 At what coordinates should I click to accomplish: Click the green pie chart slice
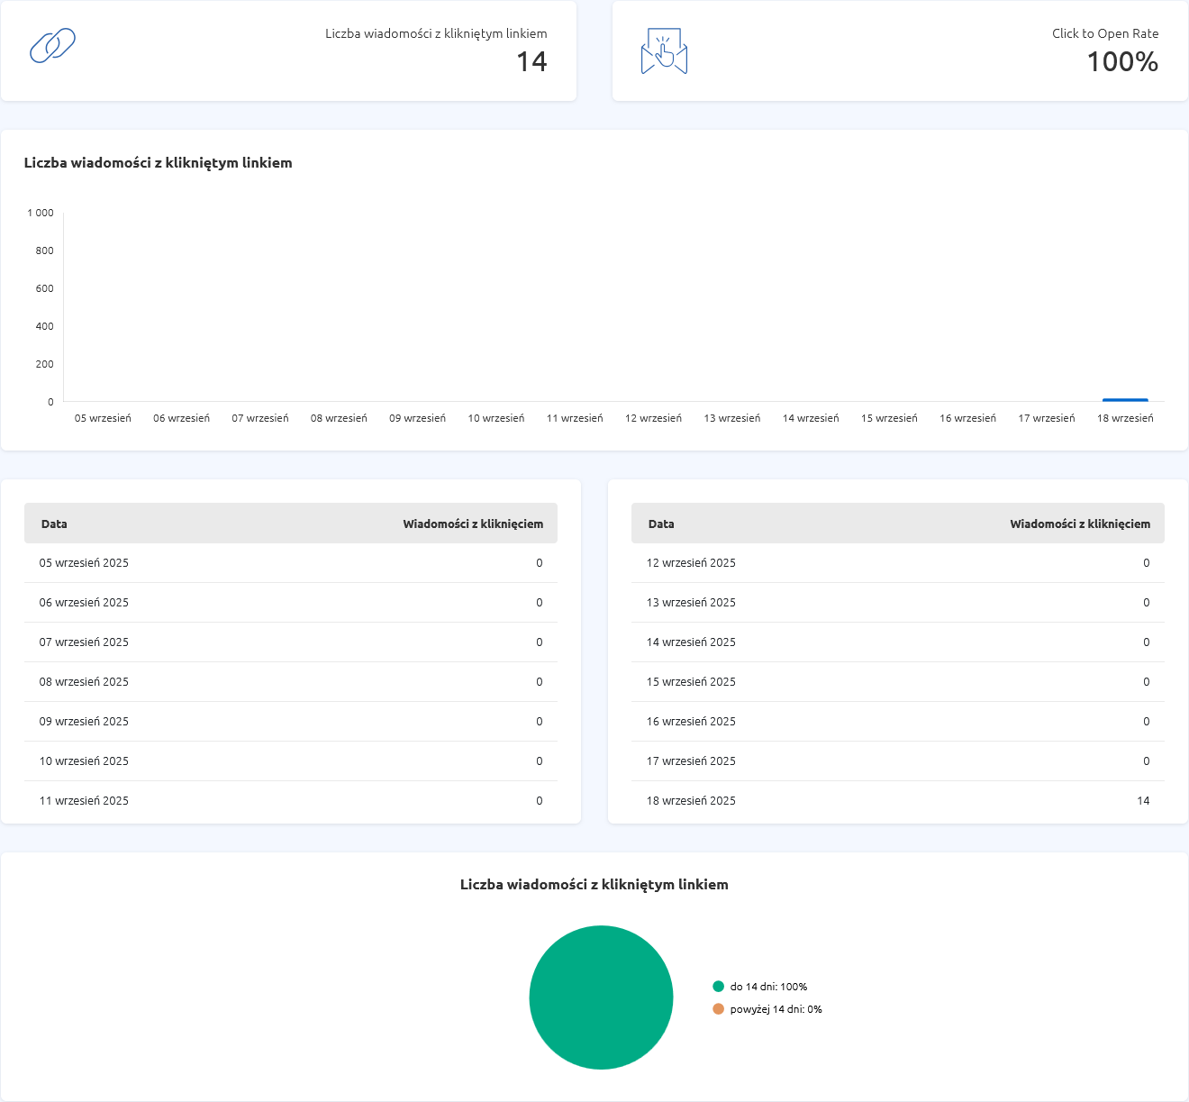point(601,997)
